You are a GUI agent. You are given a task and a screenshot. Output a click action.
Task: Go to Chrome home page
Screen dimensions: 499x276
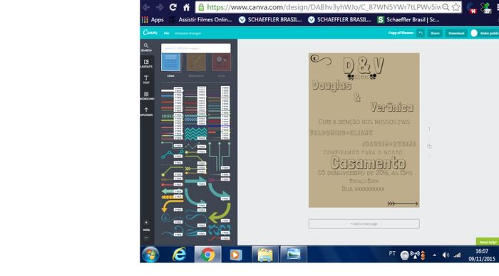[x=187, y=7]
